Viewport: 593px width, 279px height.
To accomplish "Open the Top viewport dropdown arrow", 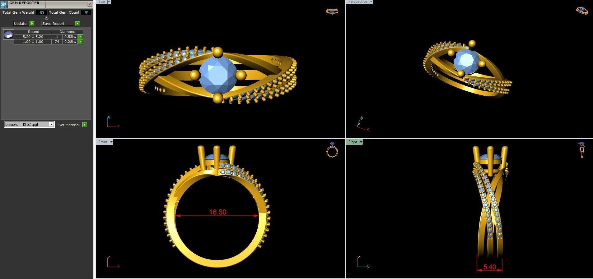I will 109,2.
